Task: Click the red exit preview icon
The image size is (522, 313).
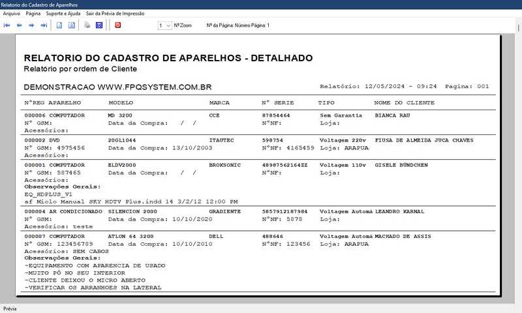Action: point(118,25)
